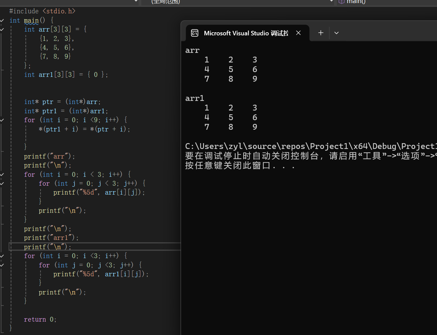Viewport: 437px width, 335px height.
Task: Click the {4, 5, 6}, initializer row
Action: coord(57,47)
